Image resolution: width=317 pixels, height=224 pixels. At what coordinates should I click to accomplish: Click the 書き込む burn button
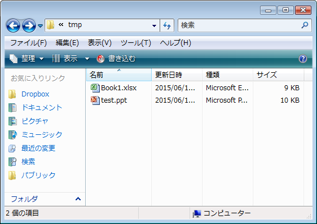tap(116, 59)
